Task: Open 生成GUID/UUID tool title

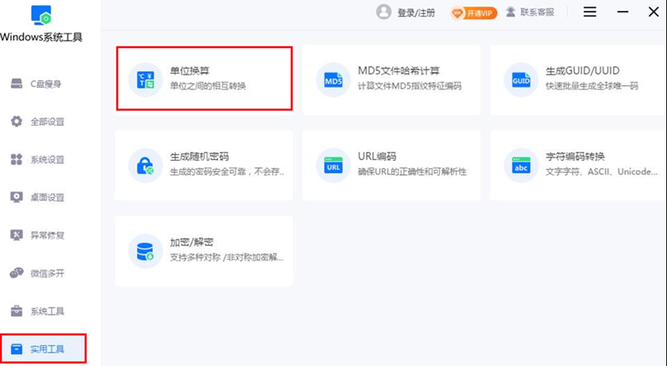Action: coord(582,70)
